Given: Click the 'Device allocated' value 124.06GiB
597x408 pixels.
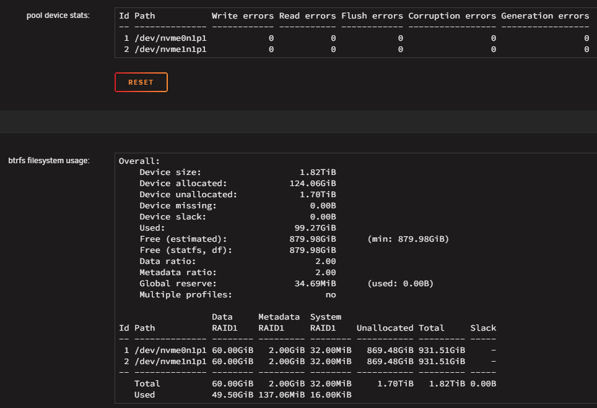Looking at the screenshot, I should click(x=313, y=183).
